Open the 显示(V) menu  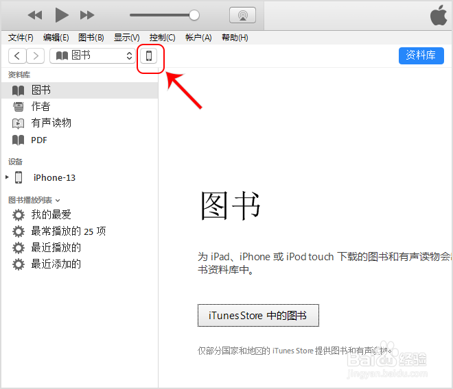[127, 38]
